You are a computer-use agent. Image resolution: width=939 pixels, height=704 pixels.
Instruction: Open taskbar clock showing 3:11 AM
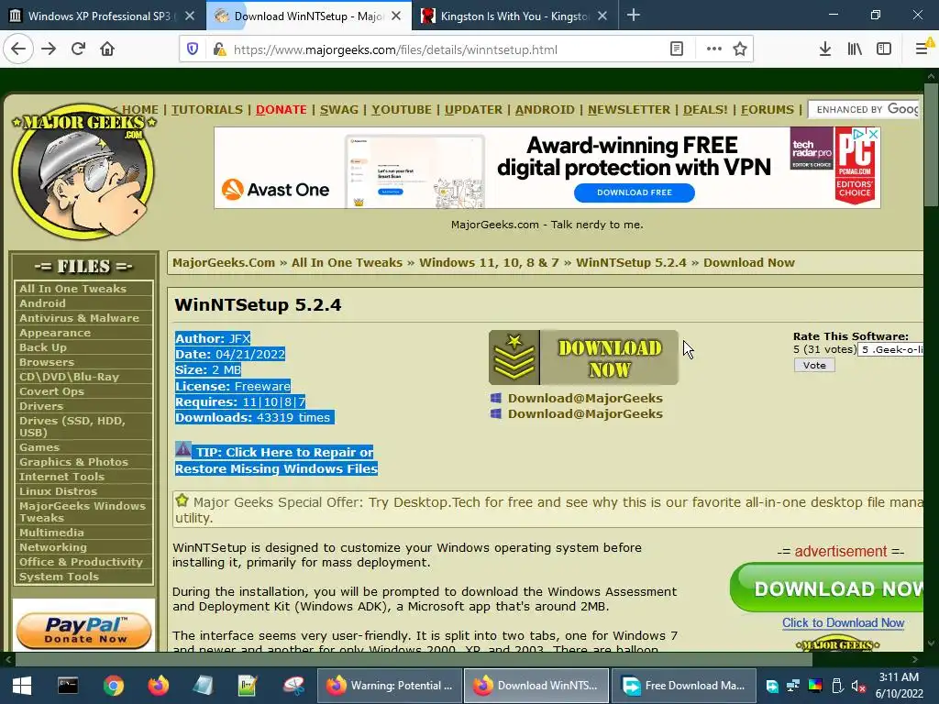click(899, 686)
